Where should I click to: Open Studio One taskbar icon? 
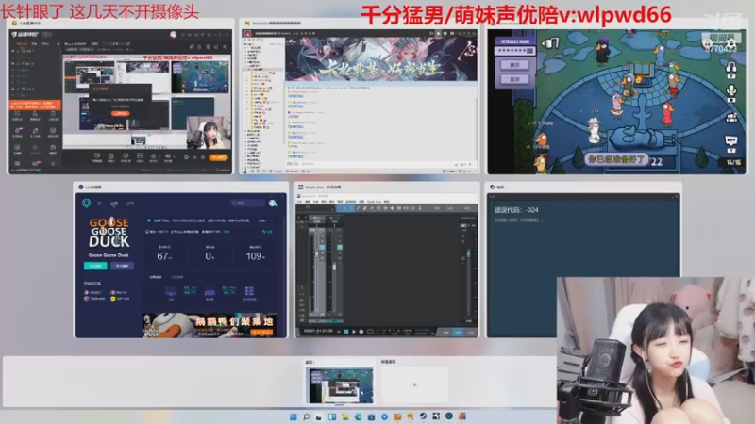coord(436,416)
